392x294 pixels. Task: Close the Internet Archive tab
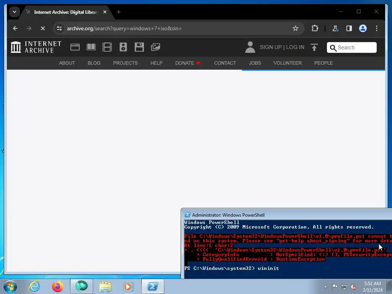(105, 12)
